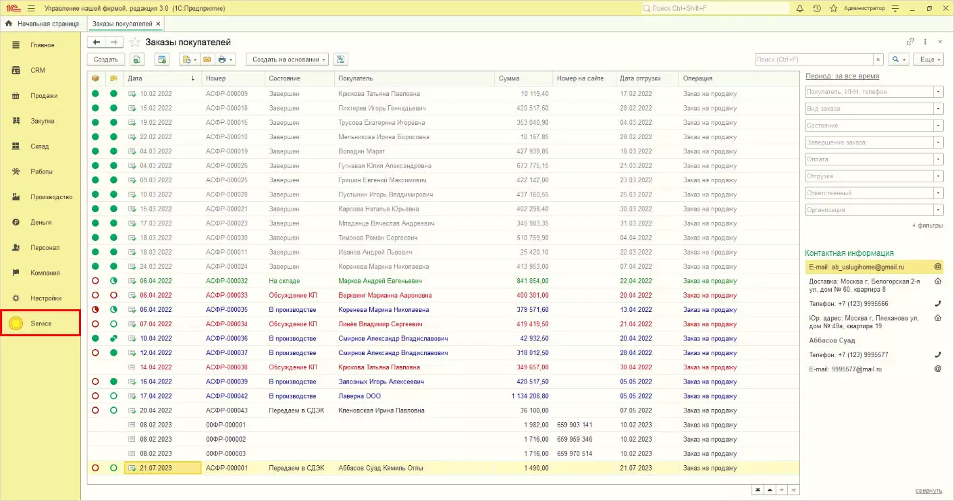Screen dimensions: 954x501
Task: Click the payment status circle for order АСФР-000033
Action: (x=113, y=295)
